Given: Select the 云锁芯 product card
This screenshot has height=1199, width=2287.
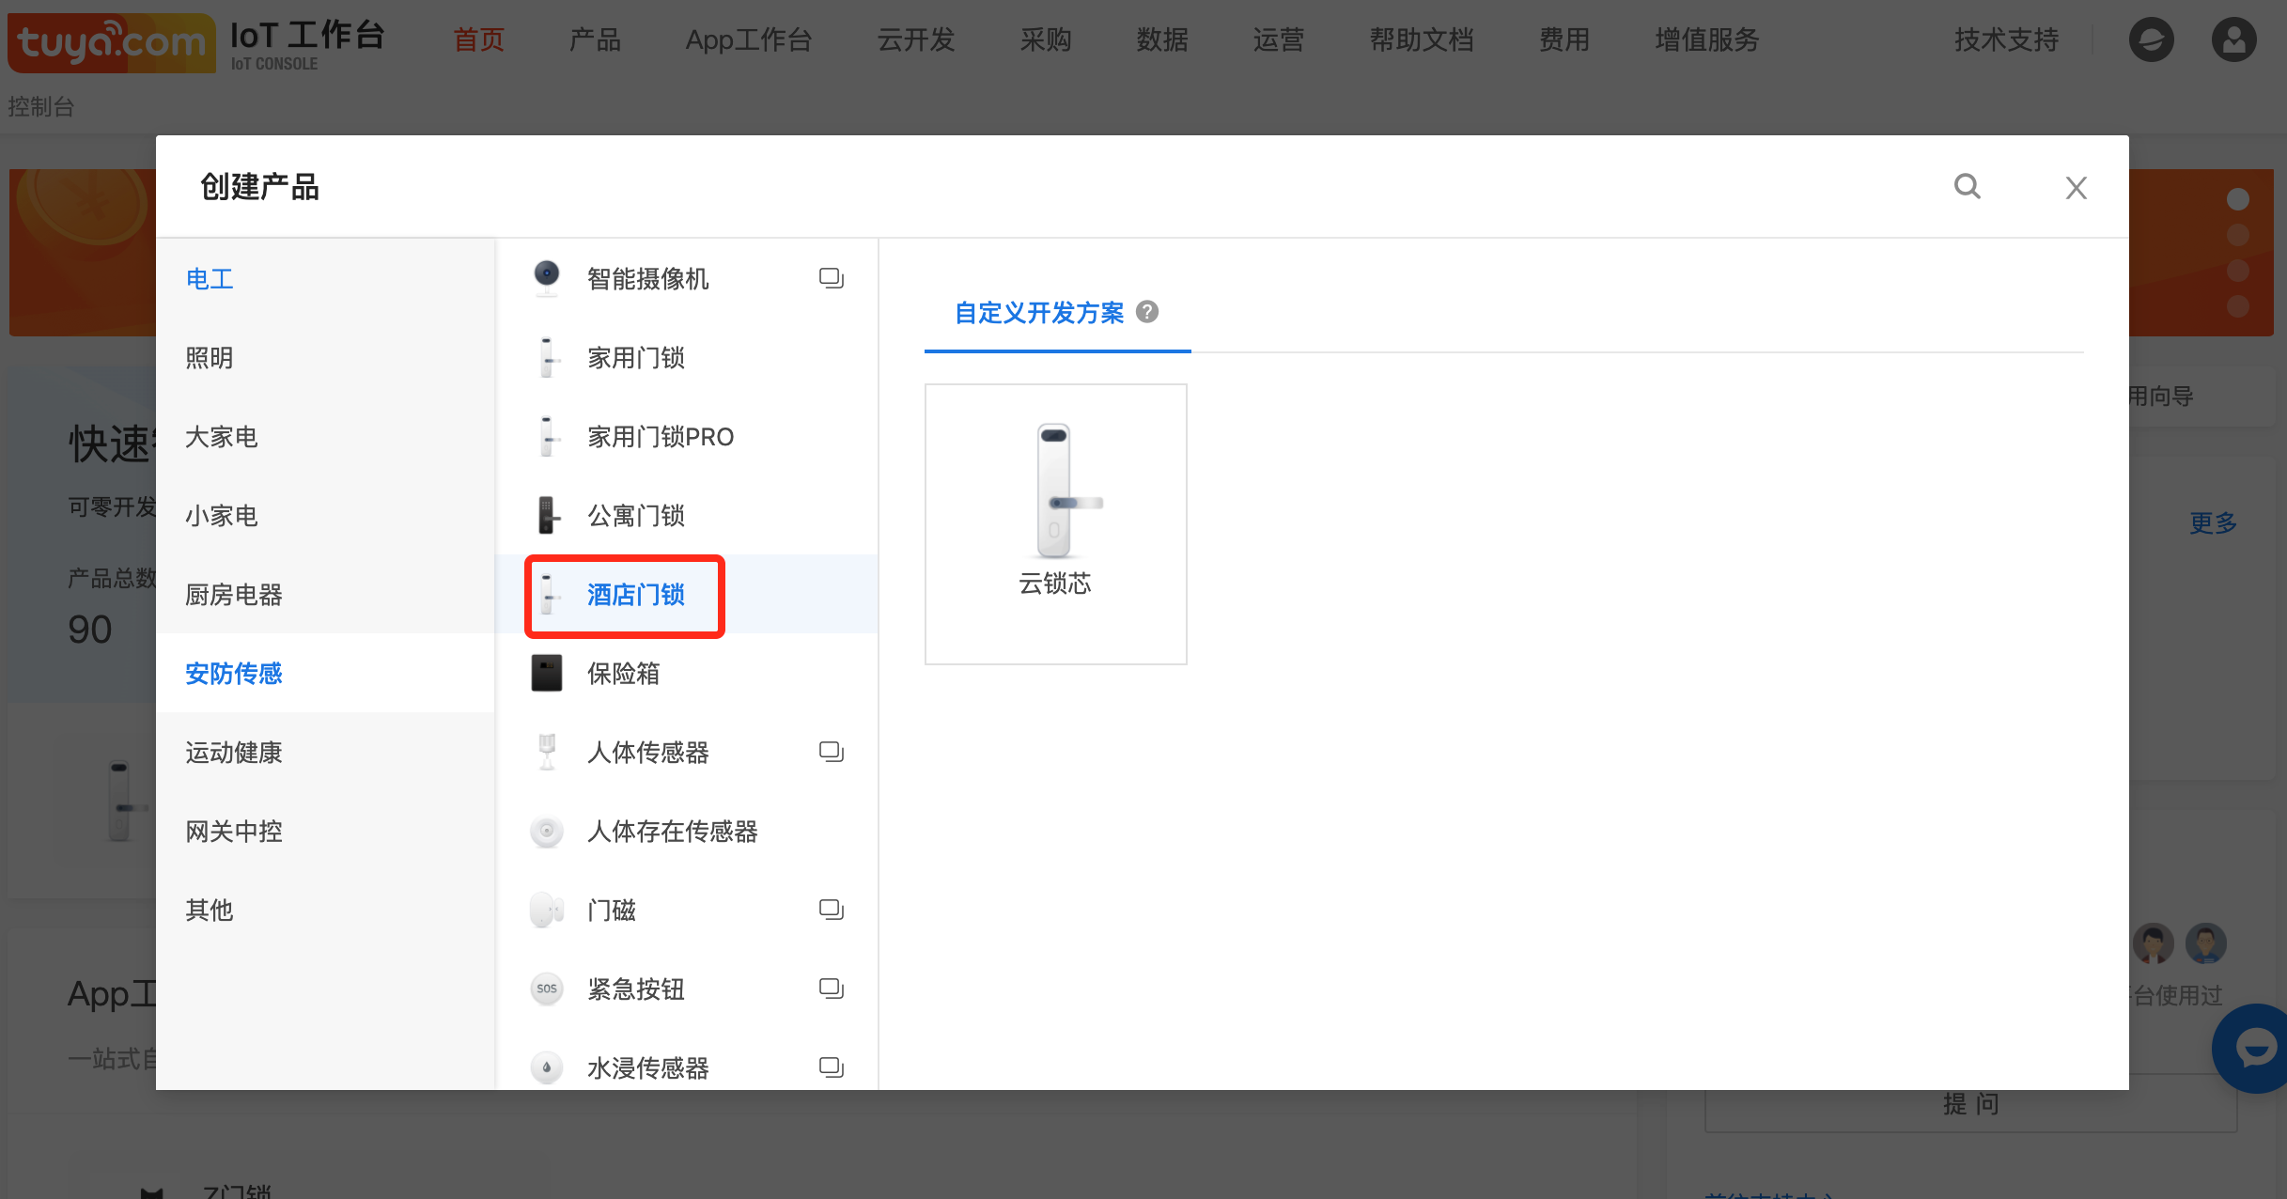Looking at the screenshot, I should coord(1056,523).
